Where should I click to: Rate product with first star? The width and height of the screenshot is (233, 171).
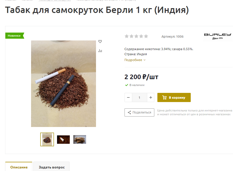coord(127,36)
